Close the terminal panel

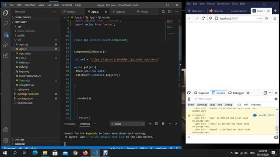(176, 124)
